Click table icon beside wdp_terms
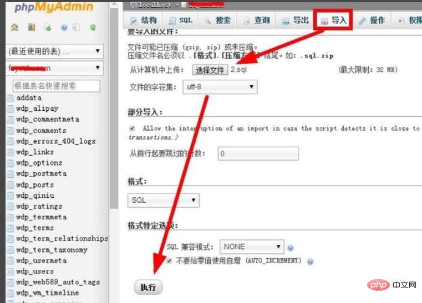Image resolution: width=422 pixels, height=303 pixels. (11, 228)
